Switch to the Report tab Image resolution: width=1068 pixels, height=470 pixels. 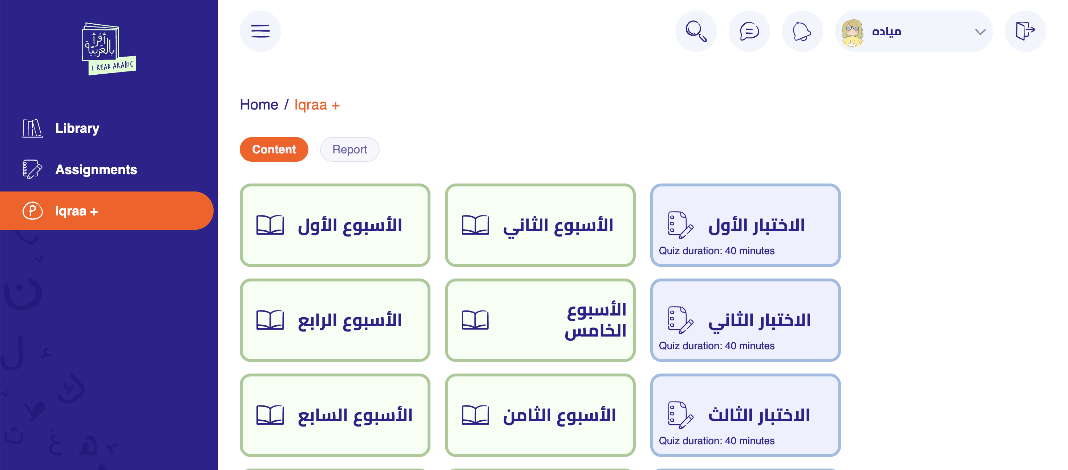coord(349,149)
